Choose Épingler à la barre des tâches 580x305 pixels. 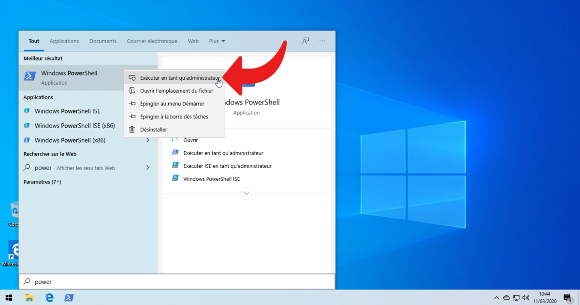coord(174,116)
